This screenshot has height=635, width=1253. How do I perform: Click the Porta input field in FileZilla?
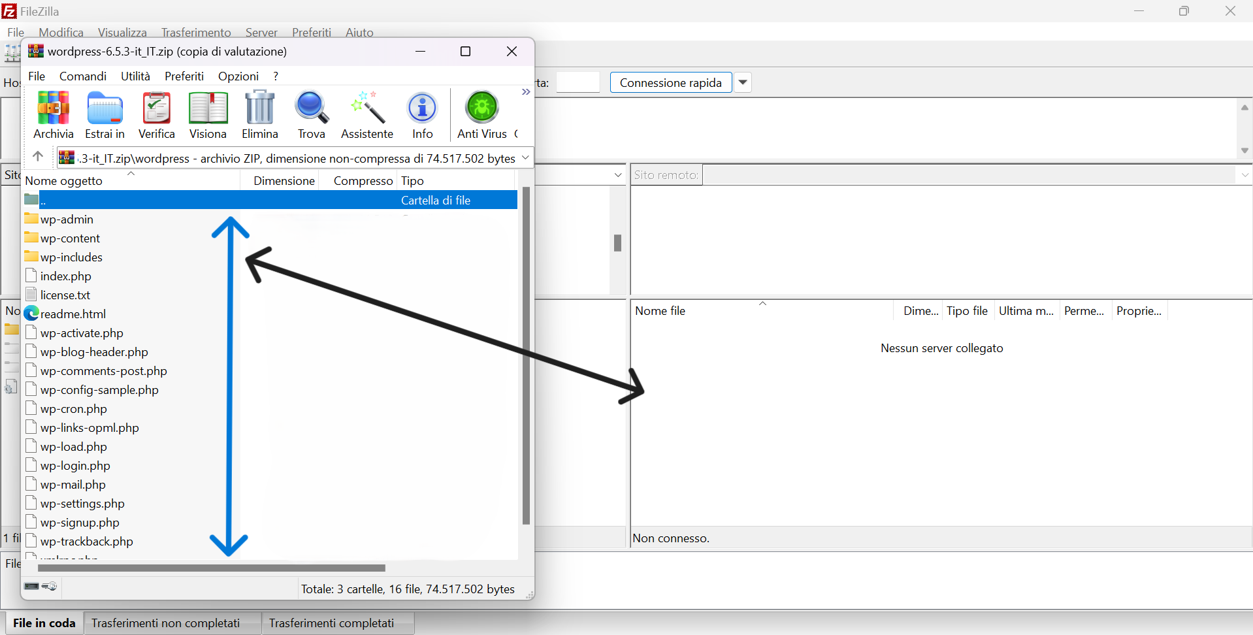(x=578, y=83)
